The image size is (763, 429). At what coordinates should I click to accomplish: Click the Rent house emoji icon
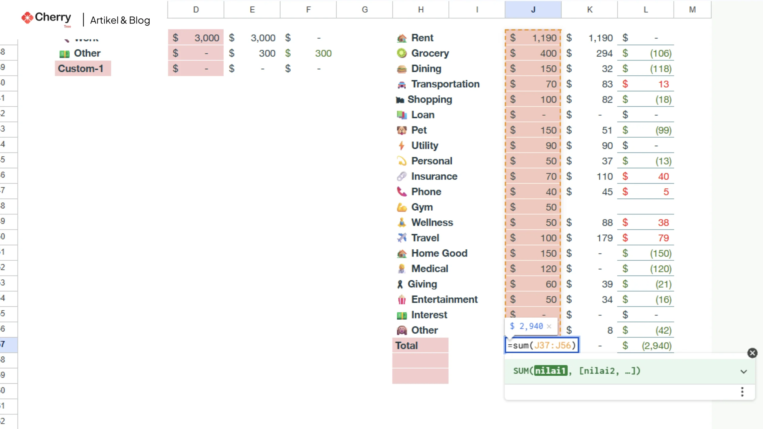pyautogui.click(x=402, y=38)
